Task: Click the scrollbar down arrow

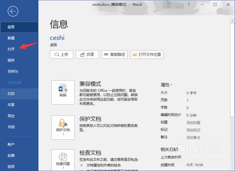Action: point(232,168)
